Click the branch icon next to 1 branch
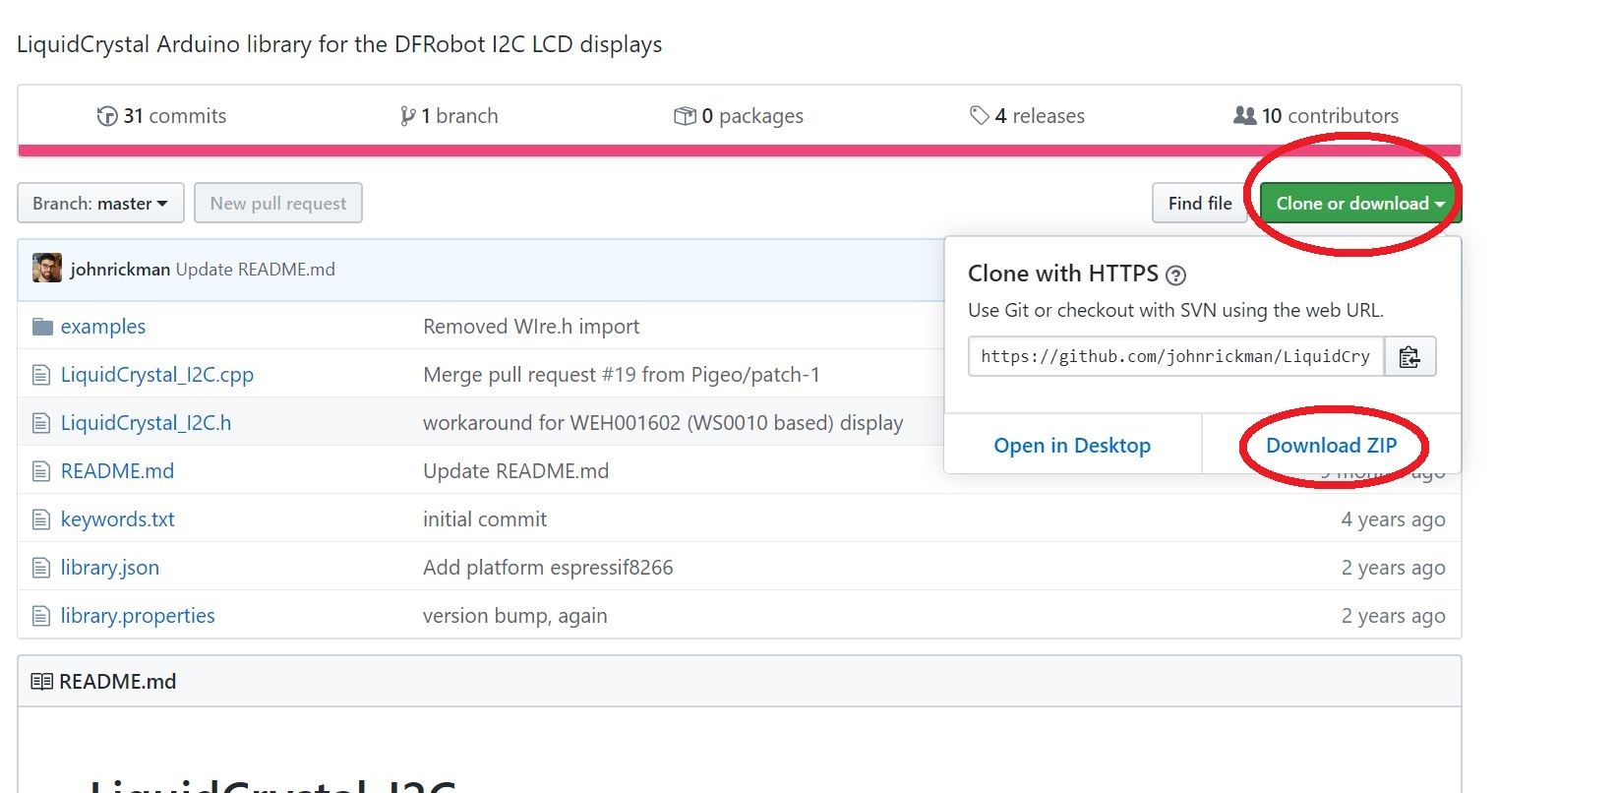 click(407, 116)
